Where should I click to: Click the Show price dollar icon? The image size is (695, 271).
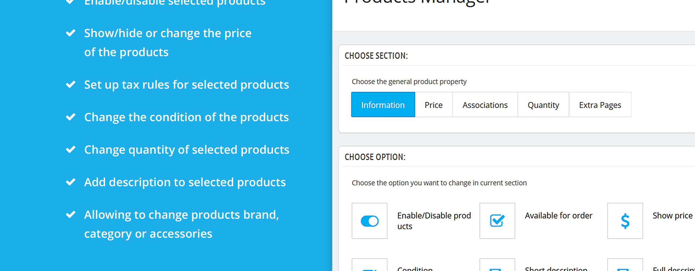click(625, 221)
